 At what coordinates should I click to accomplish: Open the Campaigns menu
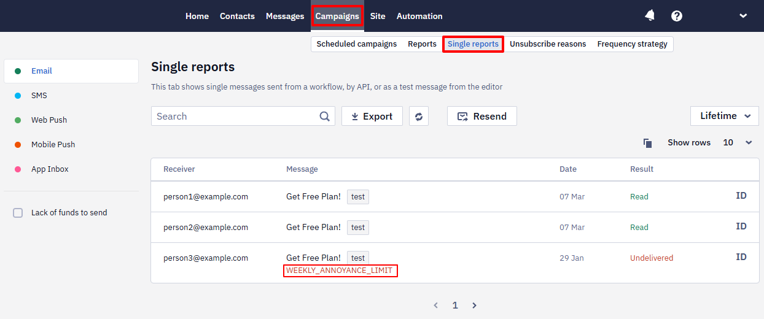click(337, 16)
